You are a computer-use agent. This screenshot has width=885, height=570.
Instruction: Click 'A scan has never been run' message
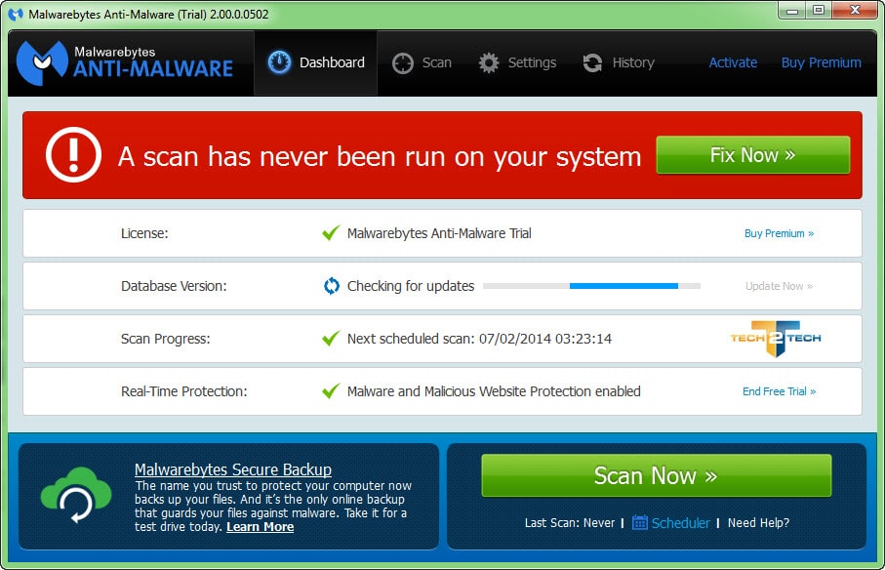click(380, 156)
